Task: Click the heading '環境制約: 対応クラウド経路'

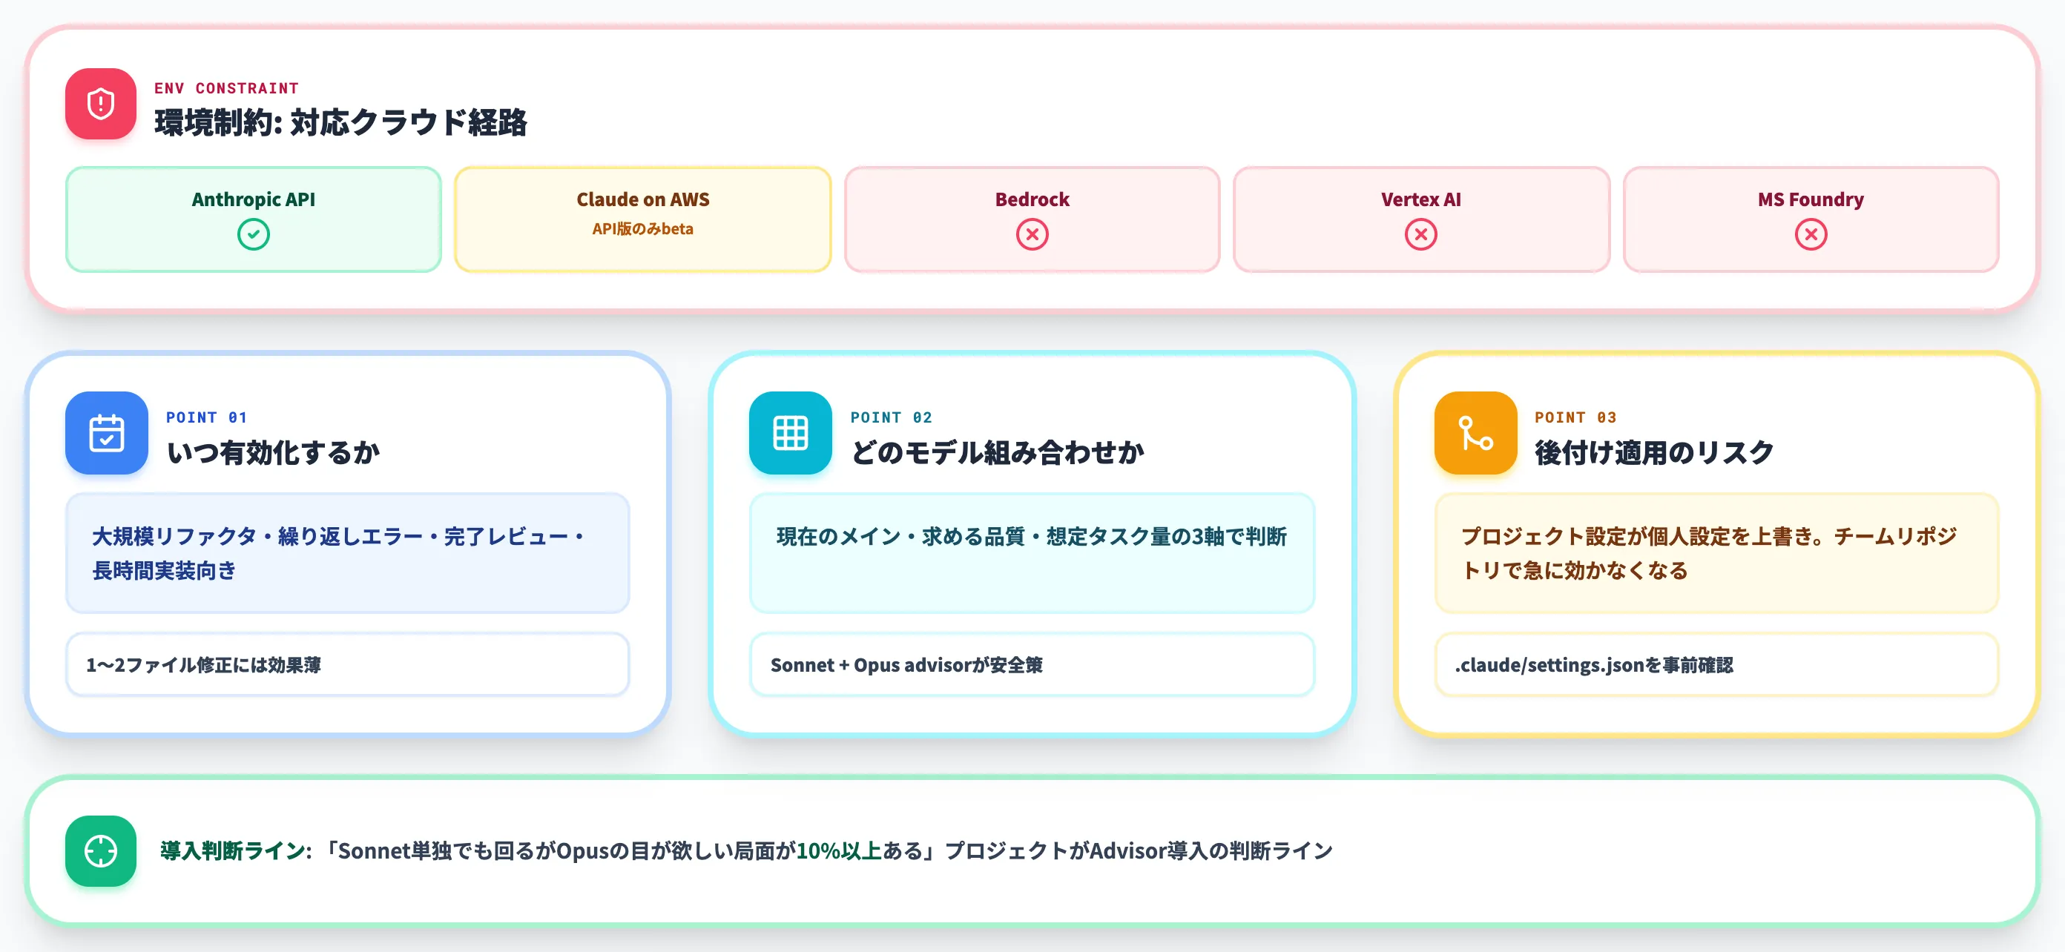Action: coord(340,122)
